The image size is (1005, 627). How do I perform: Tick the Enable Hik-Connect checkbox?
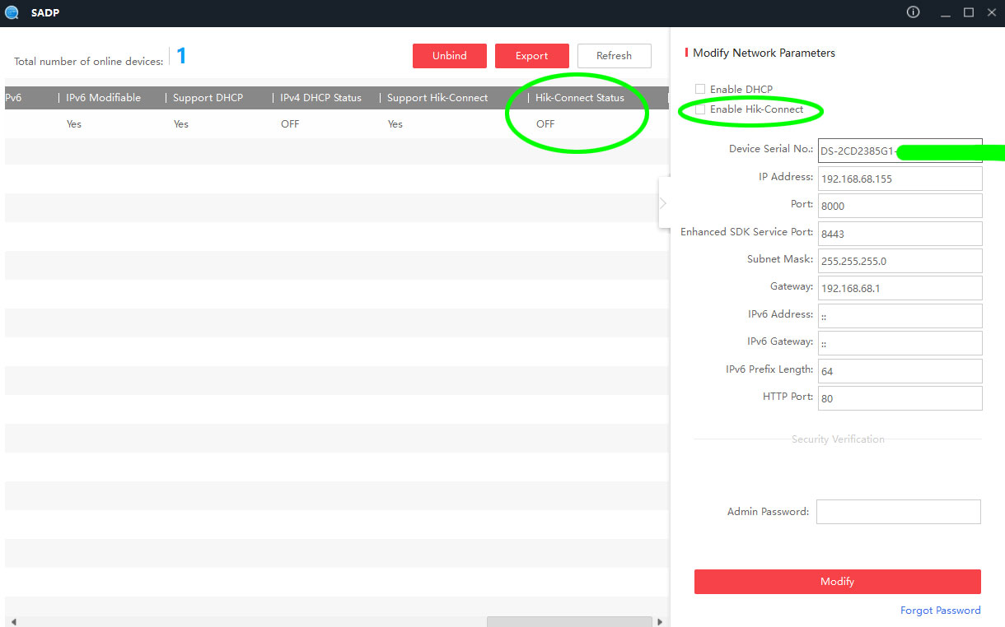coord(700,109)
